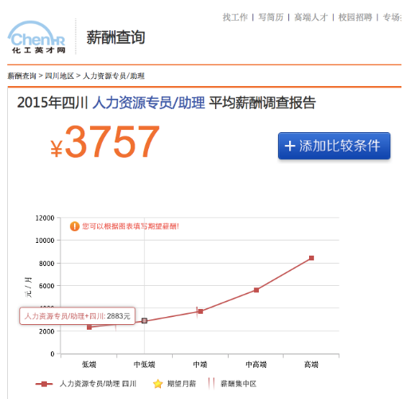
Task: Click the 人力资源专员/助理+四川 2883元 tooltip
Action: [x=77, y=316]
